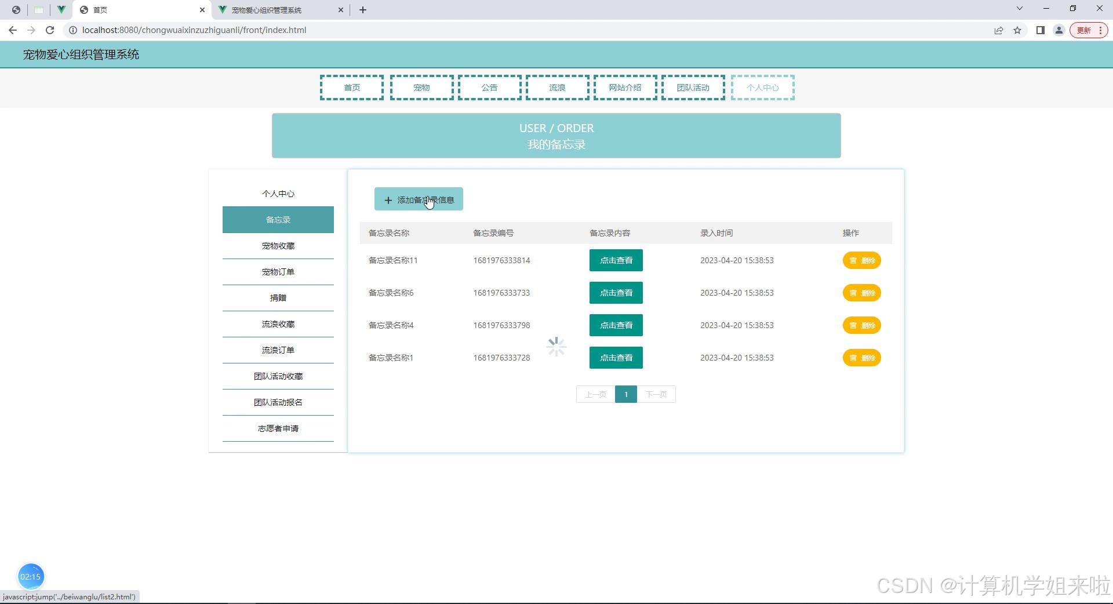Select 宠物订单 in the sidebar
The image size is (1113, 604).
278,272
